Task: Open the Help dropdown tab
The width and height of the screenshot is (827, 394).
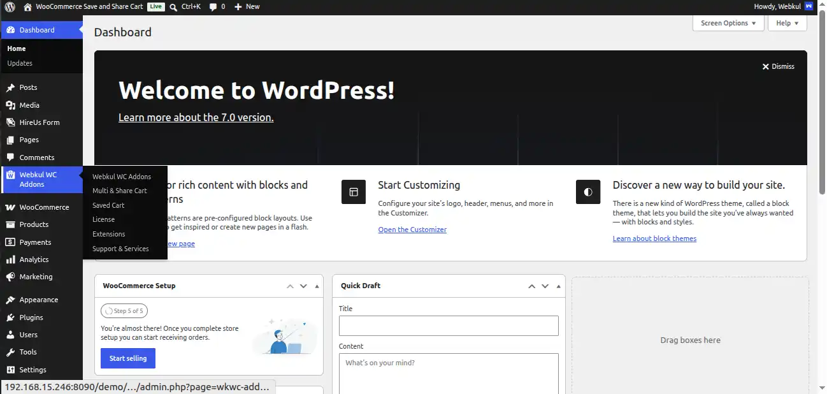Action: pyautogui.click(x=787, y=23)
